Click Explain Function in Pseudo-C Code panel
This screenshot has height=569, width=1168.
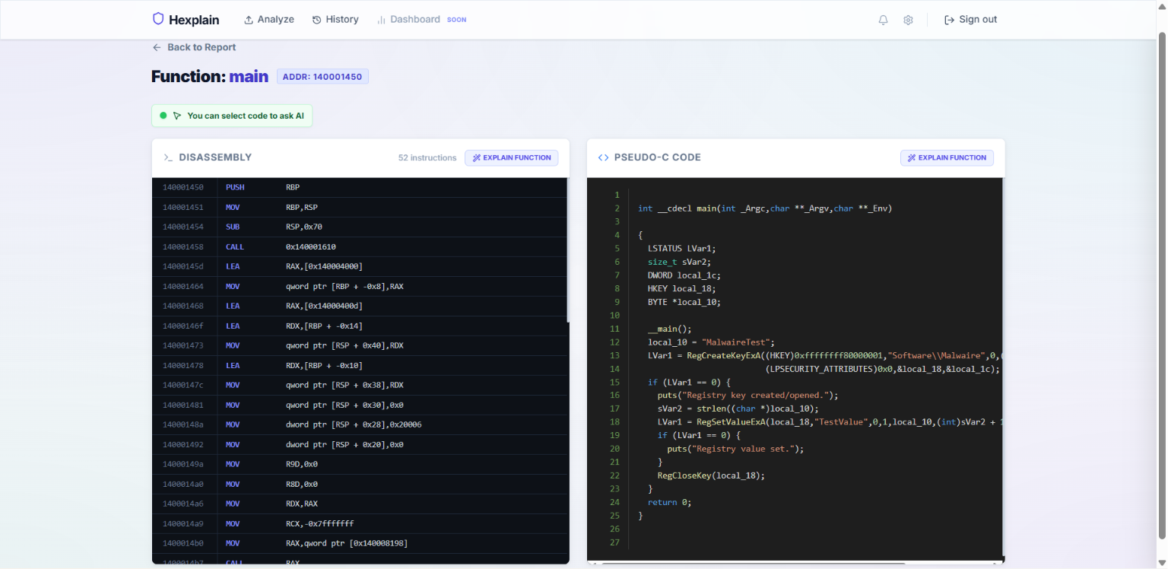pyautogui.click(x=947, y=157)
